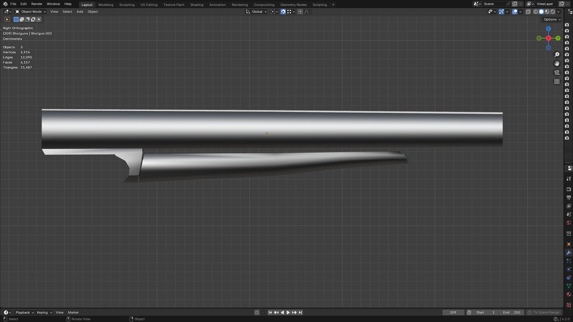The image size is (573, 322).
Task: Open the Object Constraints properties tab
Action: coord(569,278)
